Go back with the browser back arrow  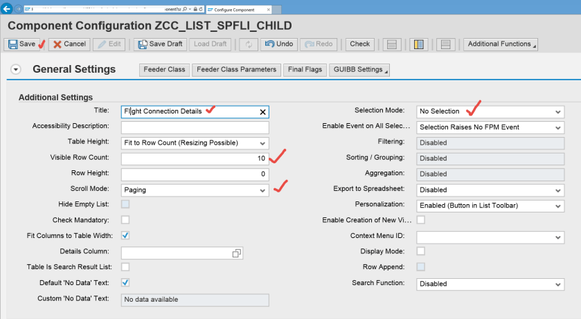tap(8, 9)
